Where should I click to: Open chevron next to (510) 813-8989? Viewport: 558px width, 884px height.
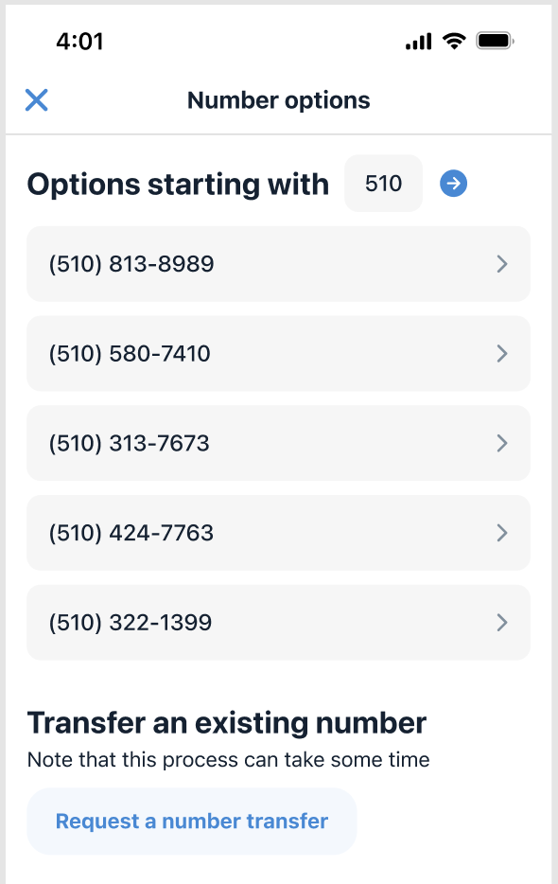(x=502, y=264)
